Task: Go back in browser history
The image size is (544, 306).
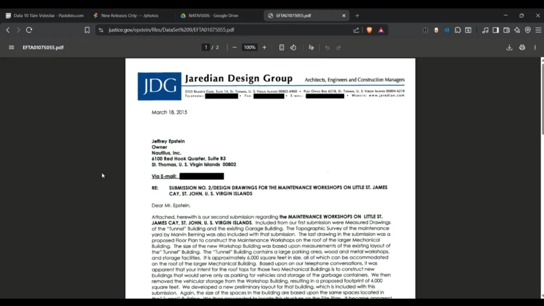Action: coord(8,30)
